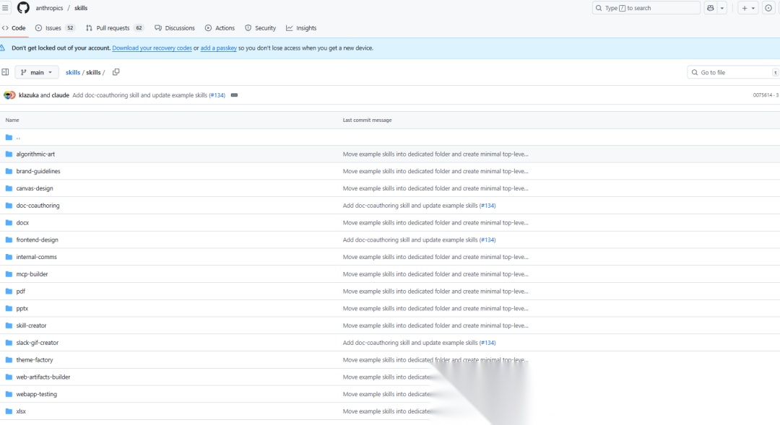Open the main branch selector dropdown
Image resolution: width=780 pixels, height=425 pixels.
37,72
